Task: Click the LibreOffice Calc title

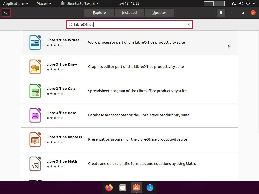Action: 61,89
